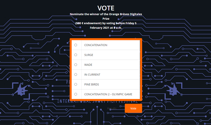
Task: Select the CONCATENATION 2 - OLYMPIC GAME radio
Action: click(x=76, y=94)
